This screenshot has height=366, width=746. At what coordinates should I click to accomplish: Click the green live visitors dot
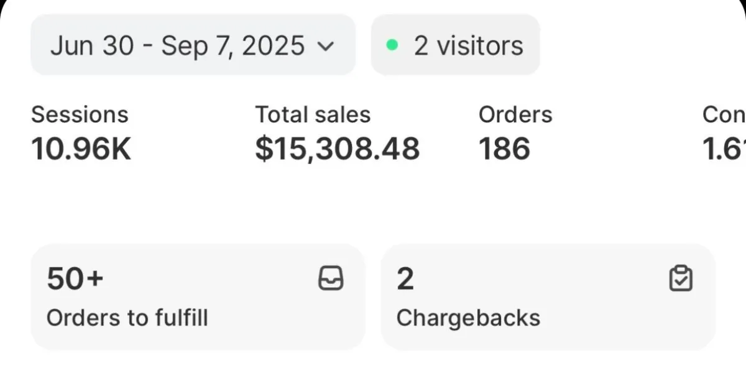(392, 45)
